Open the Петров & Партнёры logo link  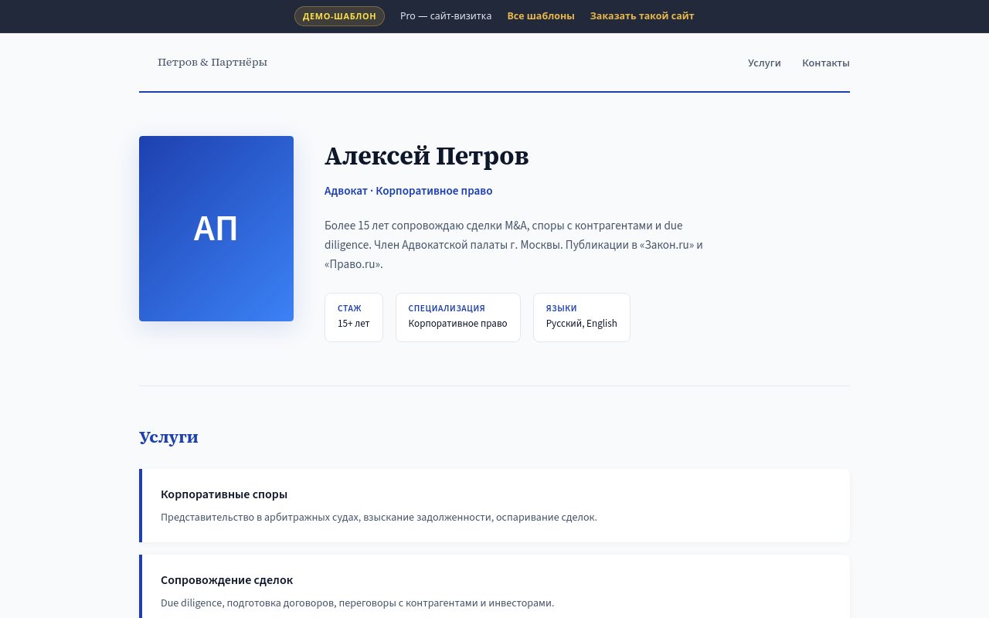coord(212,63)
